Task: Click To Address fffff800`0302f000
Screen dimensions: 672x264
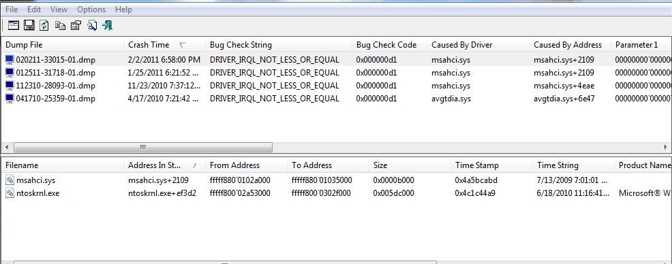Action: [321, 193]
